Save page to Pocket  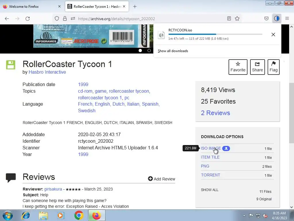[266, 19]
